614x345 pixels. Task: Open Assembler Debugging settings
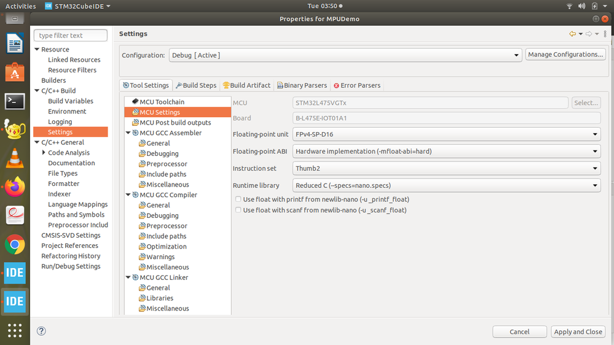click(162, 153)
